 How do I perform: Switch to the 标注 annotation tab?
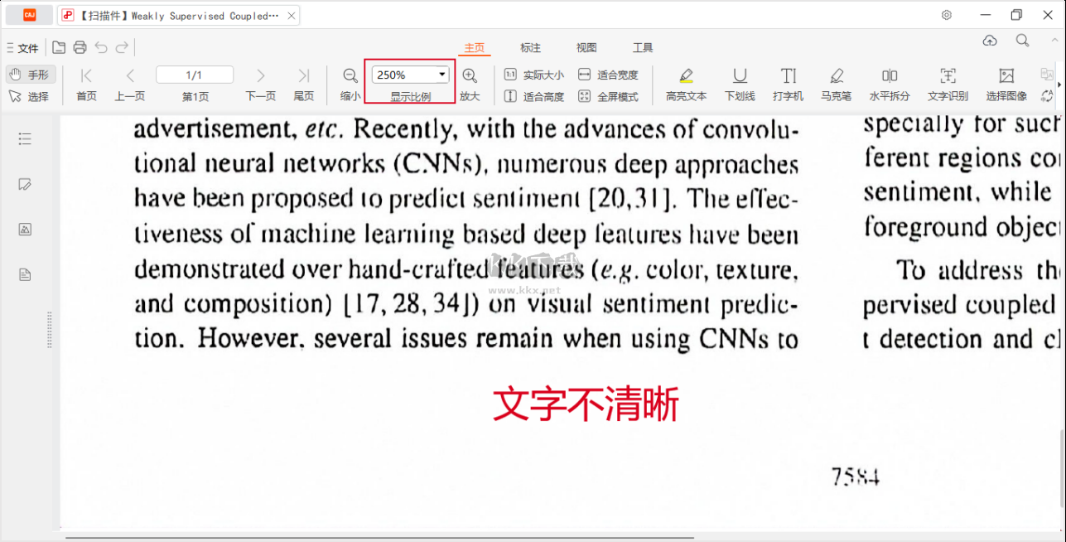click(x=530, y=48)
